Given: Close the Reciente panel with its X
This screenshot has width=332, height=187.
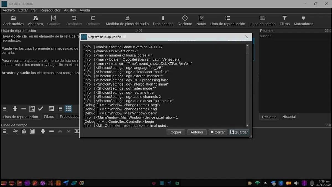Looking at the screenshot, I should 330,30.
